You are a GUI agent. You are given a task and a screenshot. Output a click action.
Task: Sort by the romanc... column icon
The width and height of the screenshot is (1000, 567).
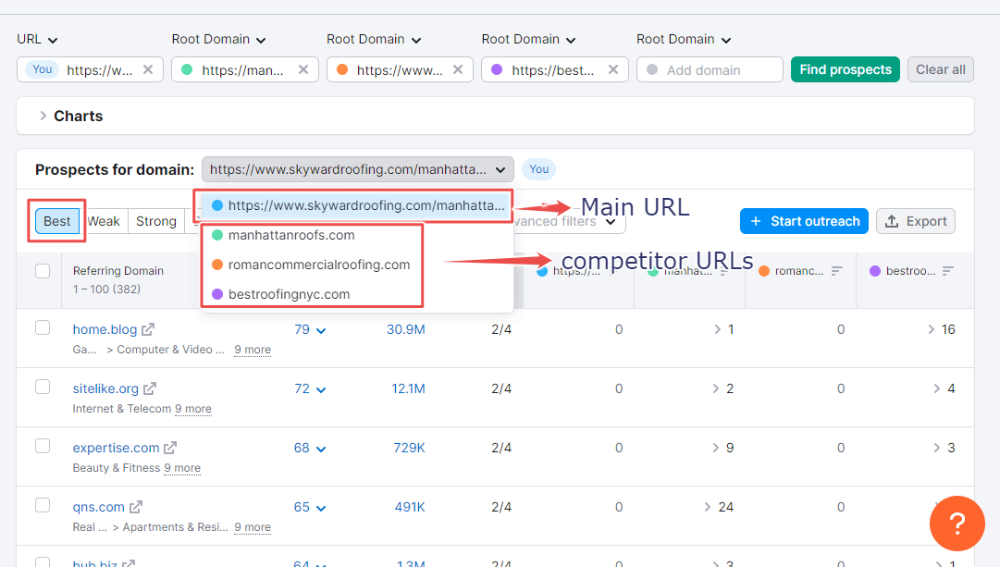pos(837,271)
